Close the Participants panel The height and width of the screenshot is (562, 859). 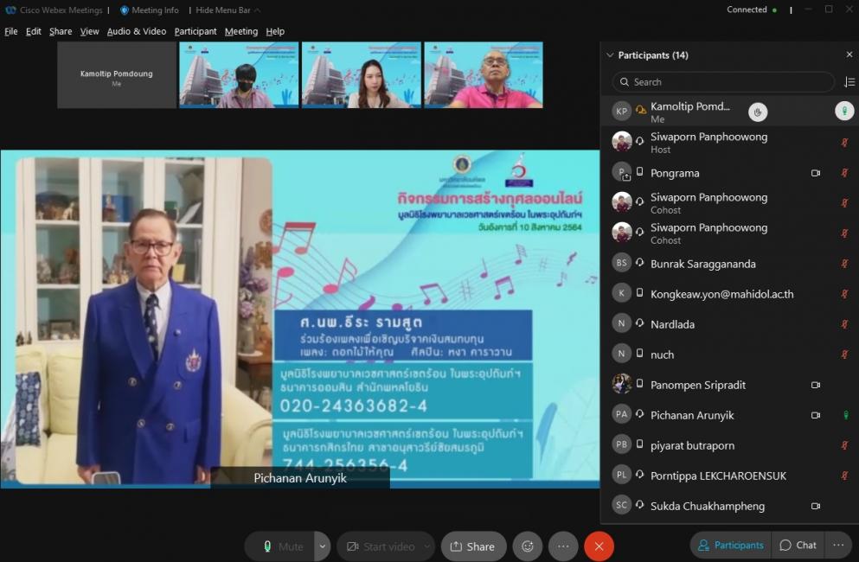point(849,54)
